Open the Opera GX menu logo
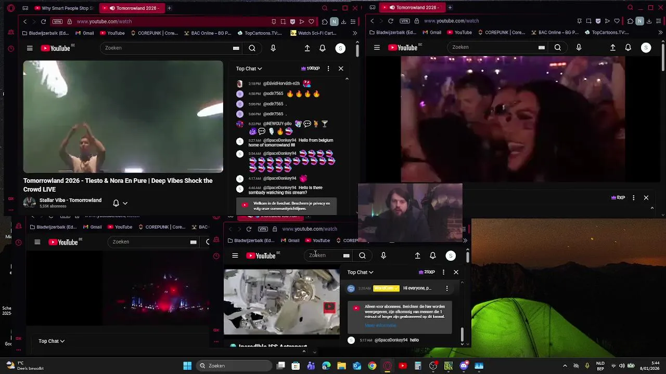The height and width of the screenshot is (374, 666). [11, 8]
